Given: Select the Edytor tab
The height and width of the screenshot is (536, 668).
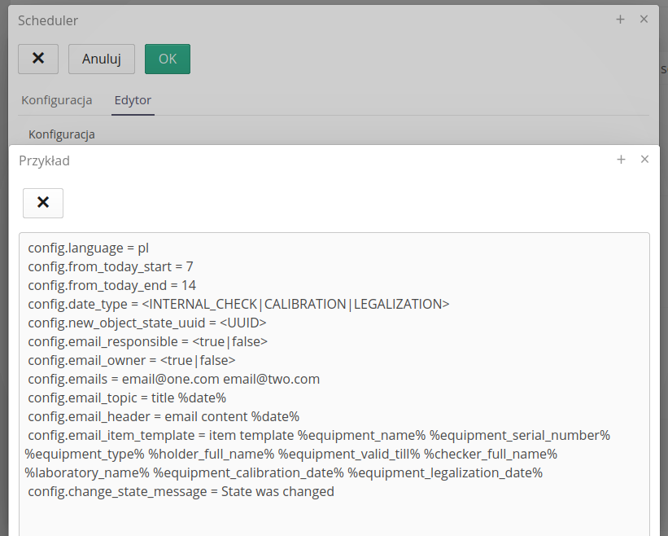Looking at the screenshot, I should pos(133,100).
